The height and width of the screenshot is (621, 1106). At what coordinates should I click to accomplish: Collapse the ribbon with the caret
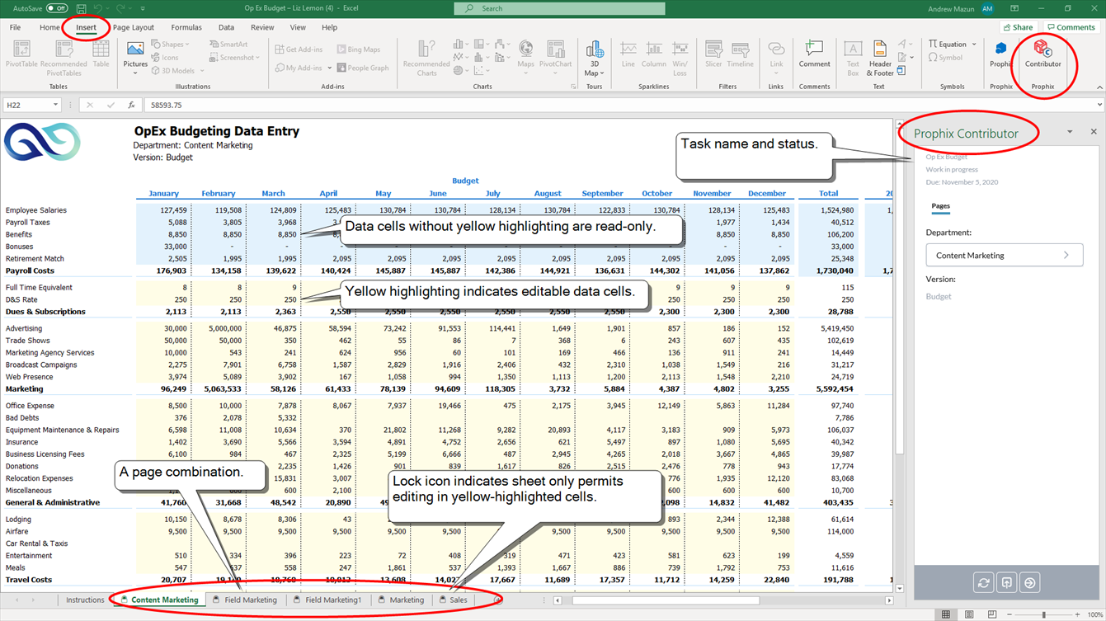(x=1099, y=87)
